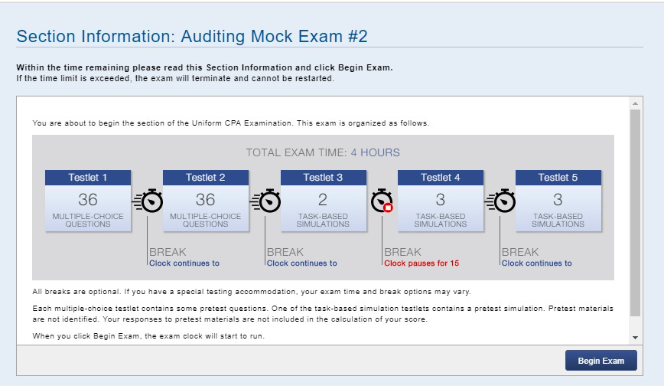Click the Testlet 4 box
Viewport: 664px width, 386px height.
[441, 207]
